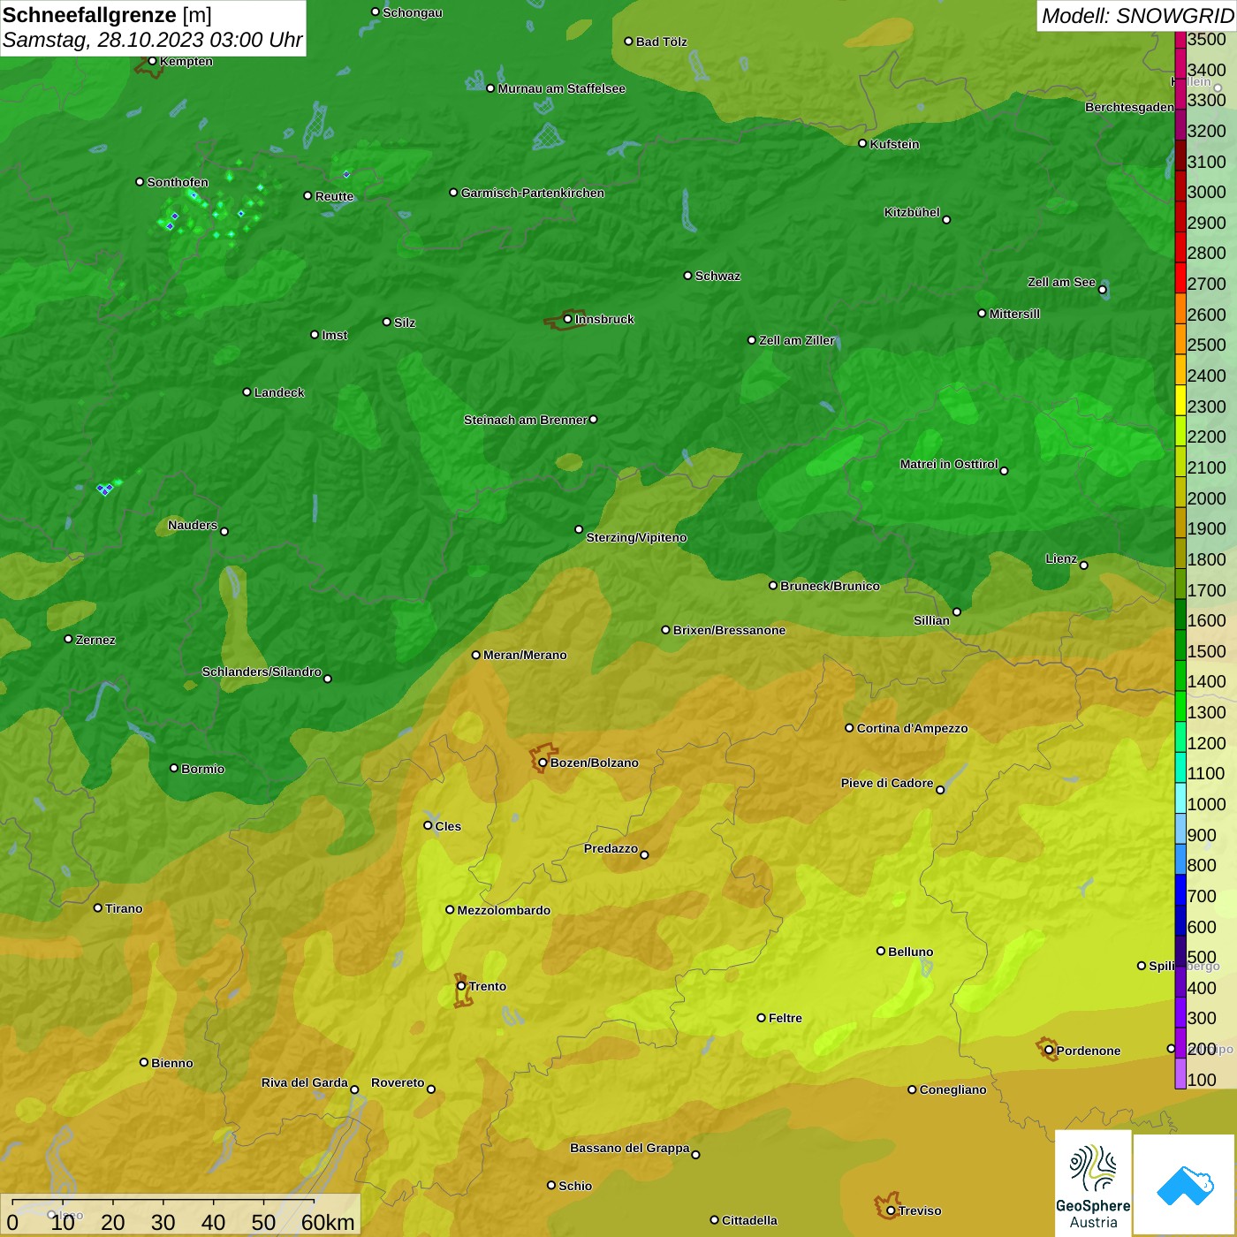Screen dimensions: 1237x1237
Task: Click the 'Riva del Garda' label
Action: coord(305,1082)
